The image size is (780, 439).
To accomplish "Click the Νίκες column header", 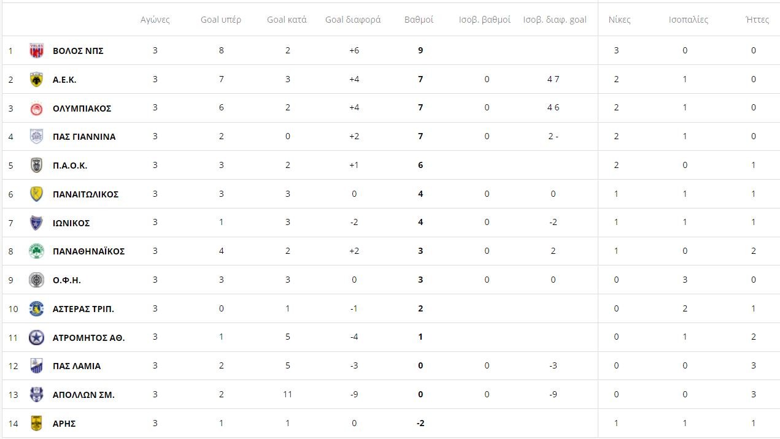I will point(620,20).
